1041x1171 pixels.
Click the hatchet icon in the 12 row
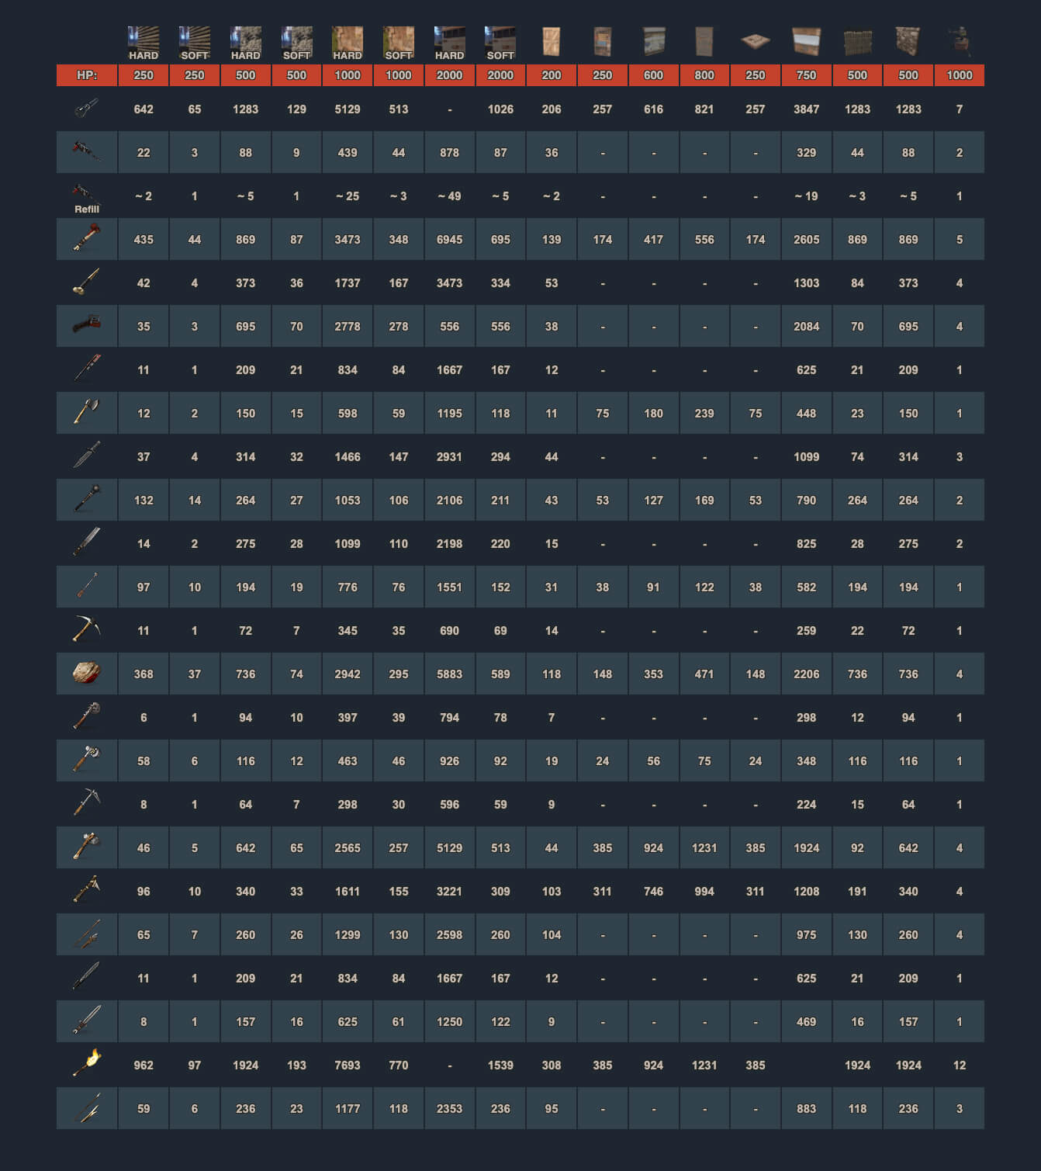[86, 411]
